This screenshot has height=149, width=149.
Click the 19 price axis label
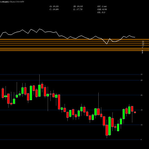pyautogui.click(x=142, y=110)
